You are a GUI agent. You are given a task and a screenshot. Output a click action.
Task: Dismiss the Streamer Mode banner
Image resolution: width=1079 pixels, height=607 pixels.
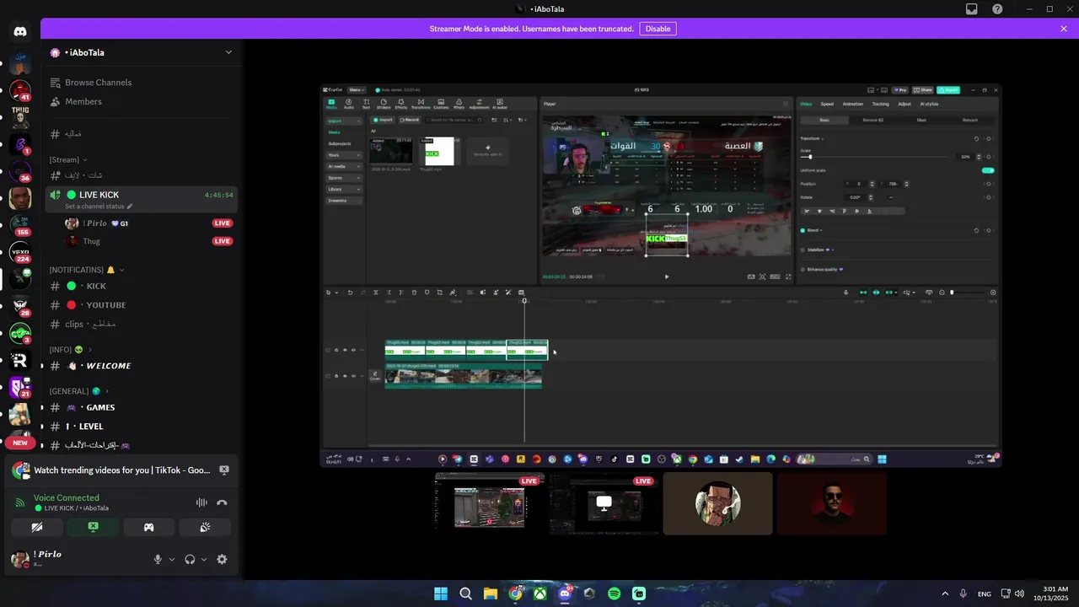(x=1064, y=29)
